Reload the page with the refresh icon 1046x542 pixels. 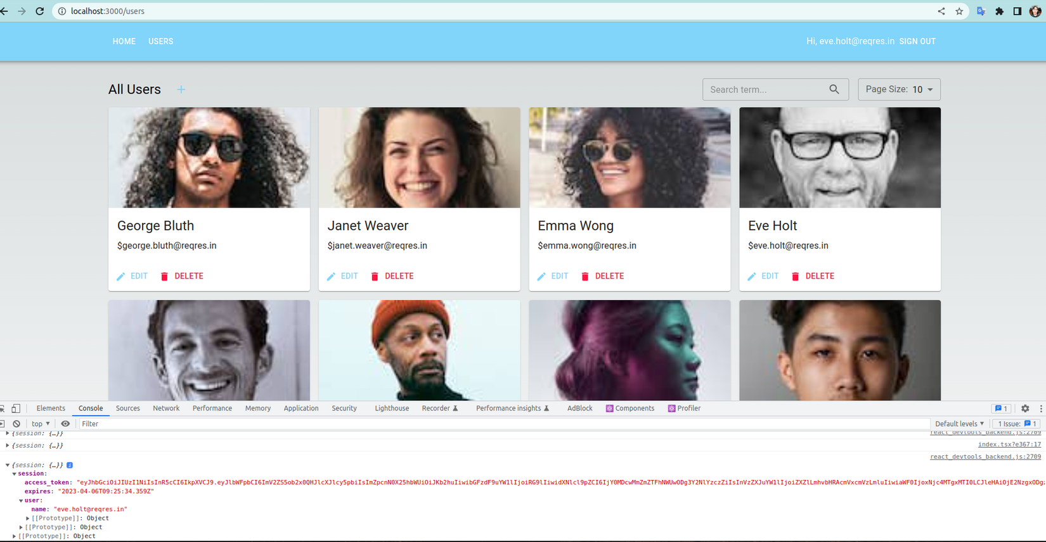point(40,11)
